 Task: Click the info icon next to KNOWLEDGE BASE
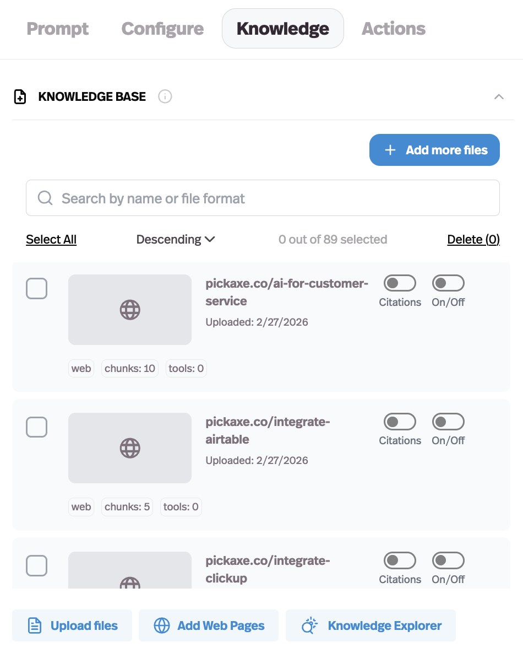click(165, 96)
